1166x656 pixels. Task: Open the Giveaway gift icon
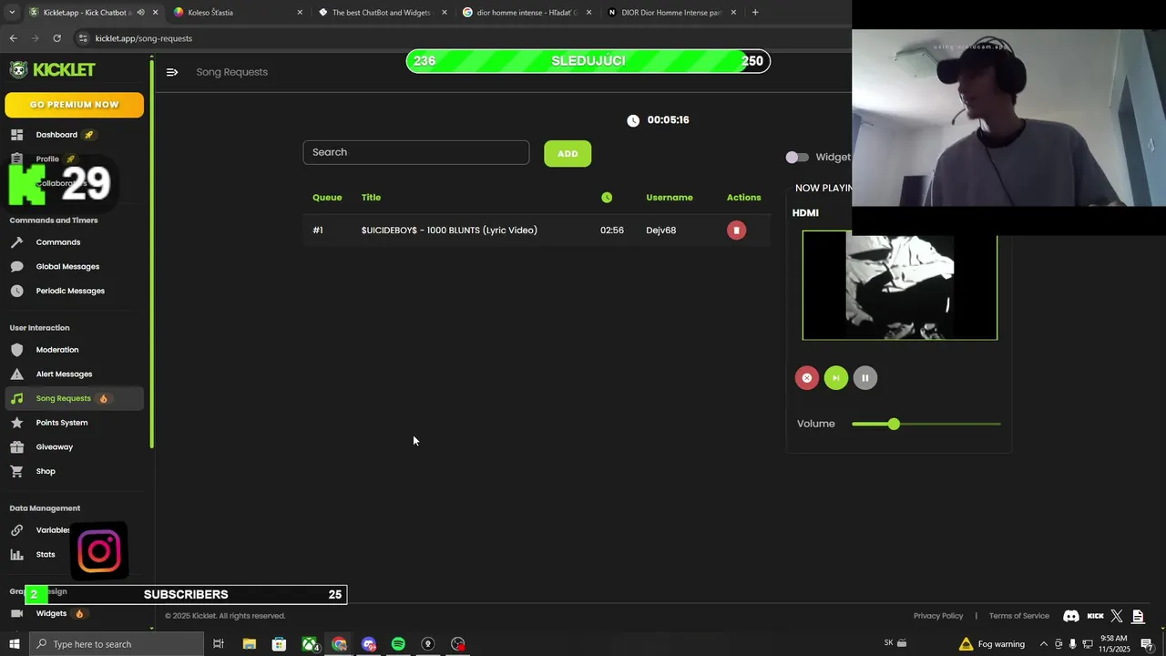(x=16, y=447)
